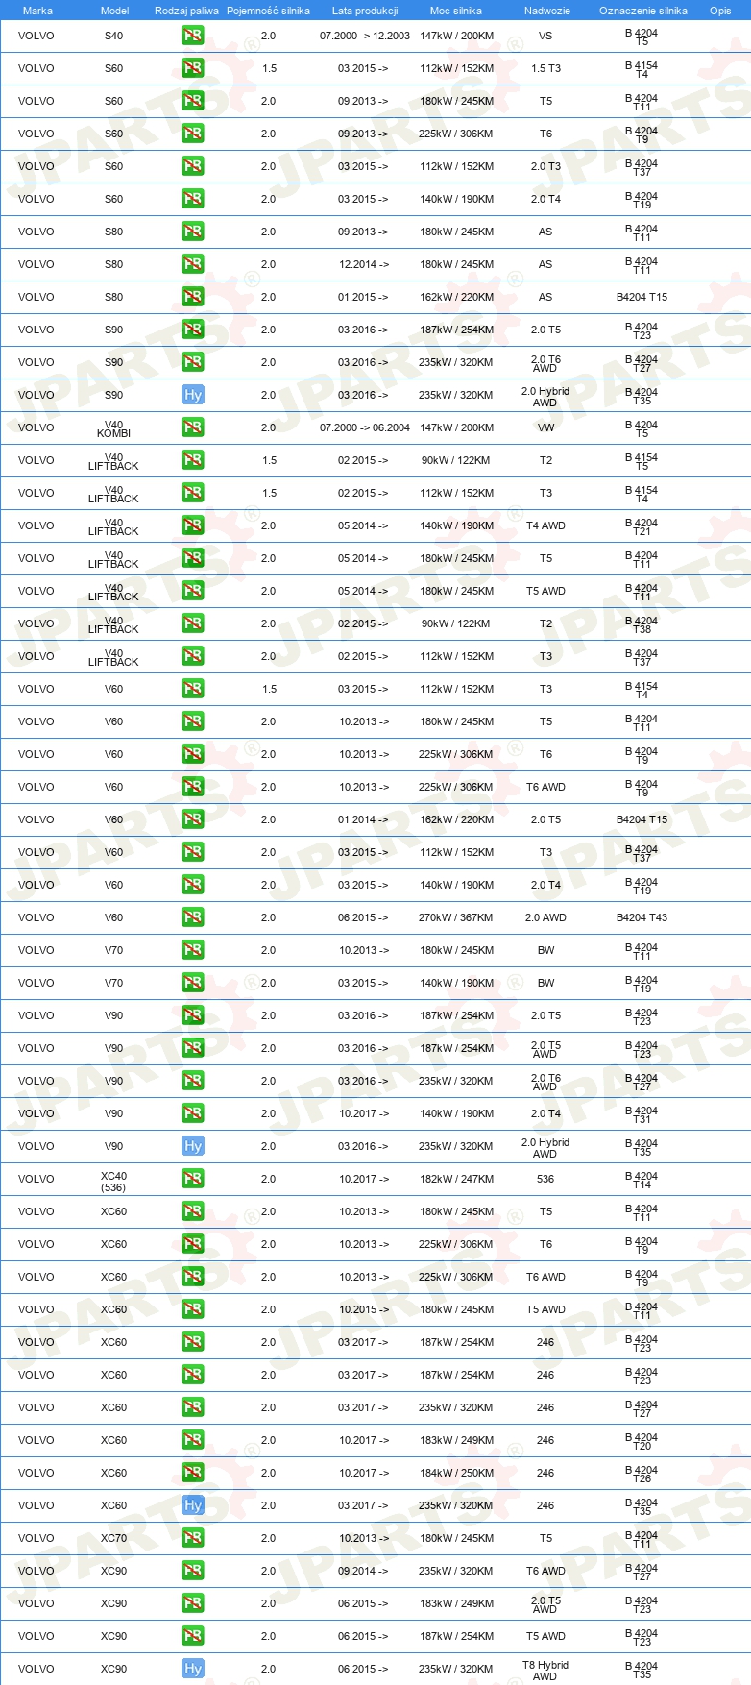
Task: Select petrol icon for V40 Liftback T4 AWD
Action: (192, 525)
